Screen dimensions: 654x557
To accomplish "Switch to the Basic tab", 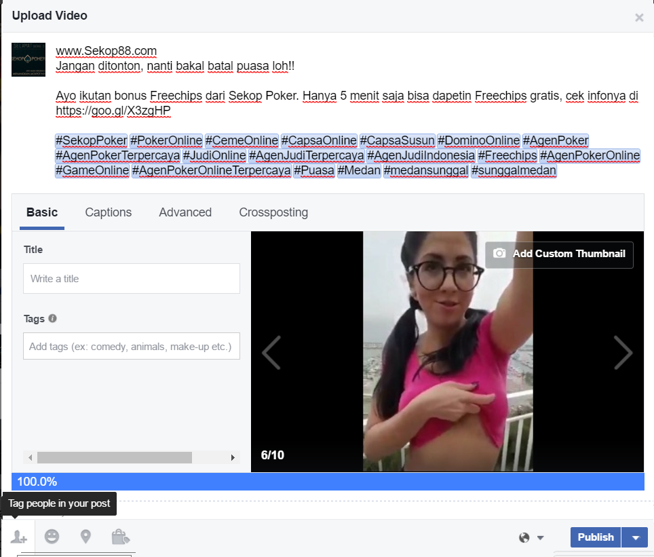I will click(x=42, y=212).
